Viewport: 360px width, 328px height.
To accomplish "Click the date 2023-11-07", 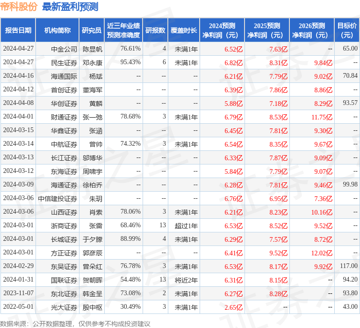I will tap(18, 293).
